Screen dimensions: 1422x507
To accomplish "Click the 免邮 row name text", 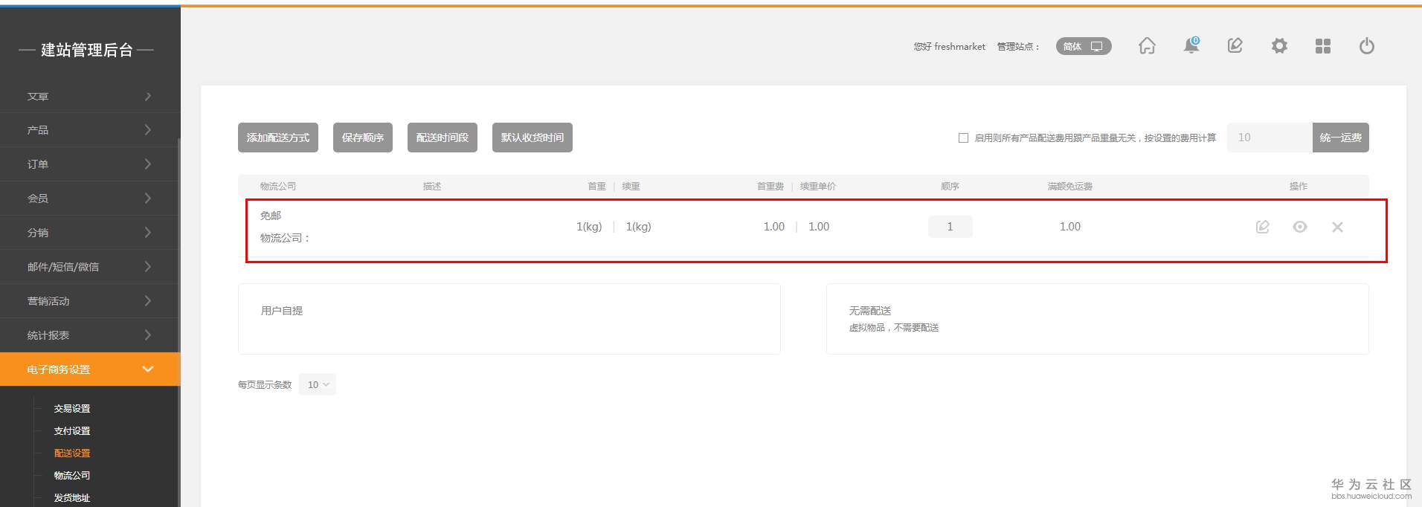I will point(271,216).
